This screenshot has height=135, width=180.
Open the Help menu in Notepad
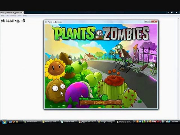point(25,16)
